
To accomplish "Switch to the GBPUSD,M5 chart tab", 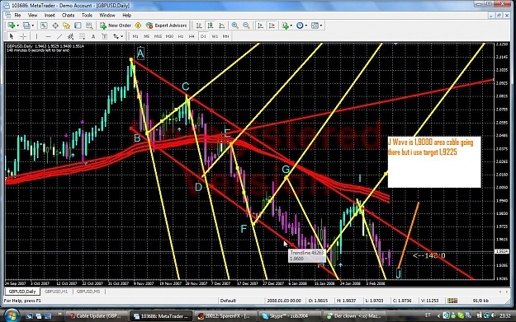I will click(88, 292).
